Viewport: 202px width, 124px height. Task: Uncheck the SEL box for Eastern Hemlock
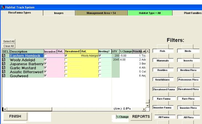click(4, 56)
